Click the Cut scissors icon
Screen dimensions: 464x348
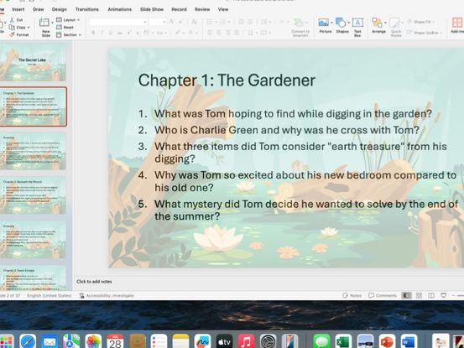coord(12,20)
